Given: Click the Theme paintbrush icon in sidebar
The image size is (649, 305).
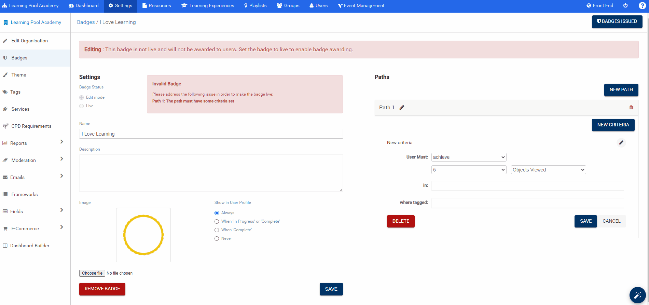Looking at the screenshot, I should 5,75.
